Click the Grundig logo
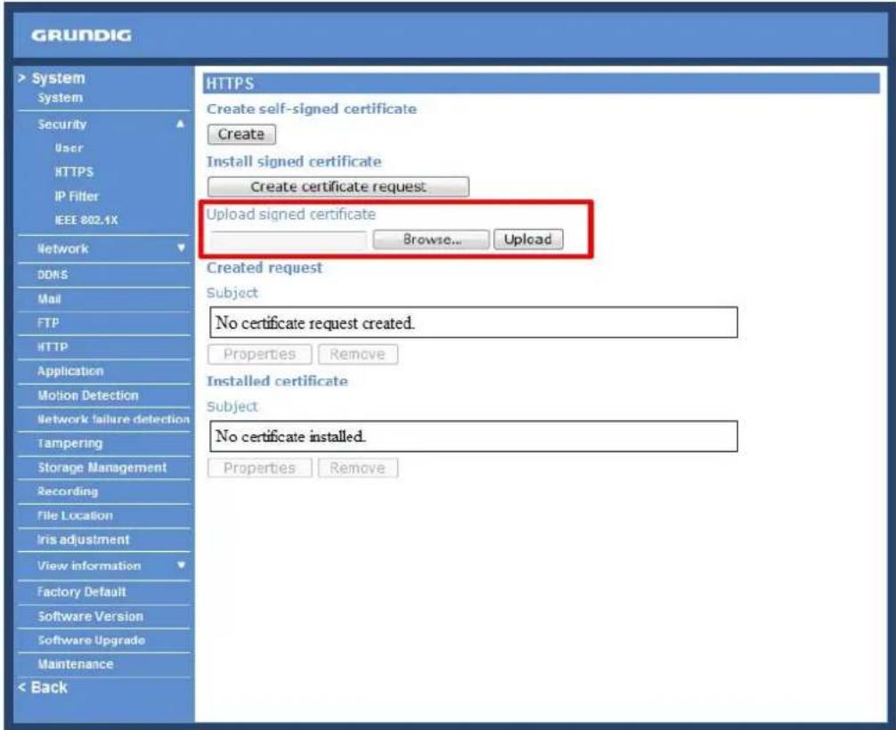The height and width of the screenshot is (730, 896). click(x=81, y=36)
